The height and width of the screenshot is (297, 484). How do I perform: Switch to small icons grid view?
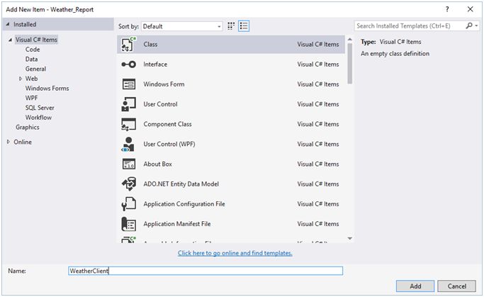(231, 26)
